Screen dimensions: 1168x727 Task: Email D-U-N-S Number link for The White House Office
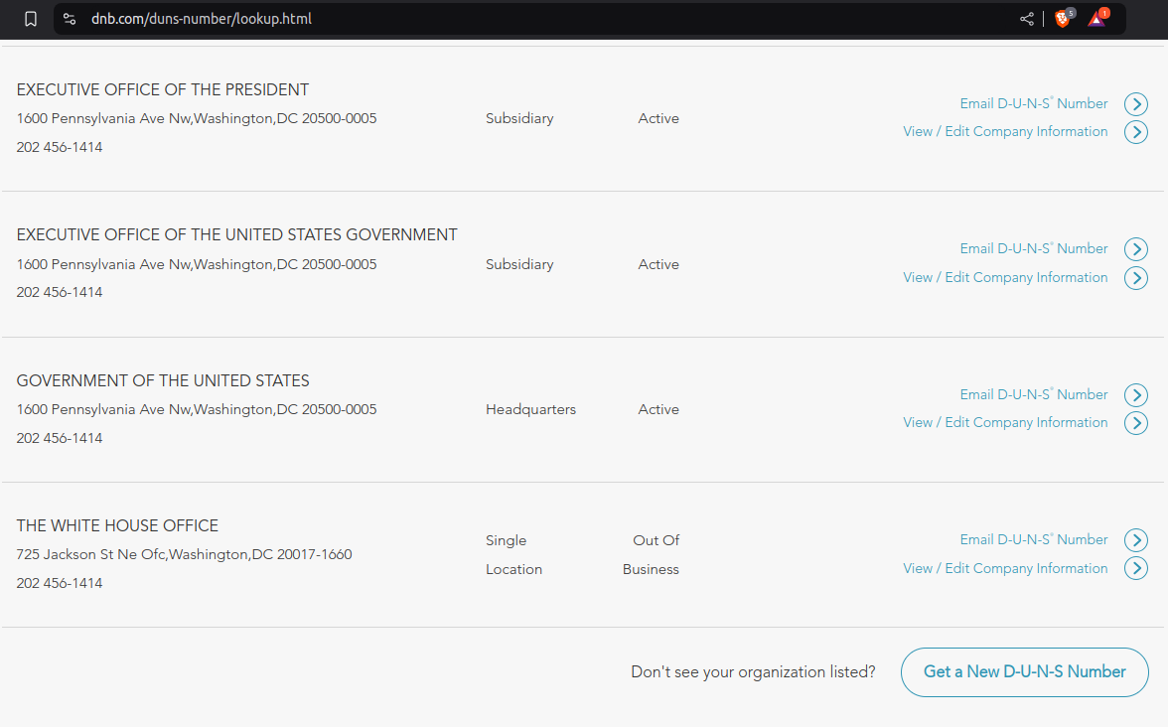point(1033,540)
